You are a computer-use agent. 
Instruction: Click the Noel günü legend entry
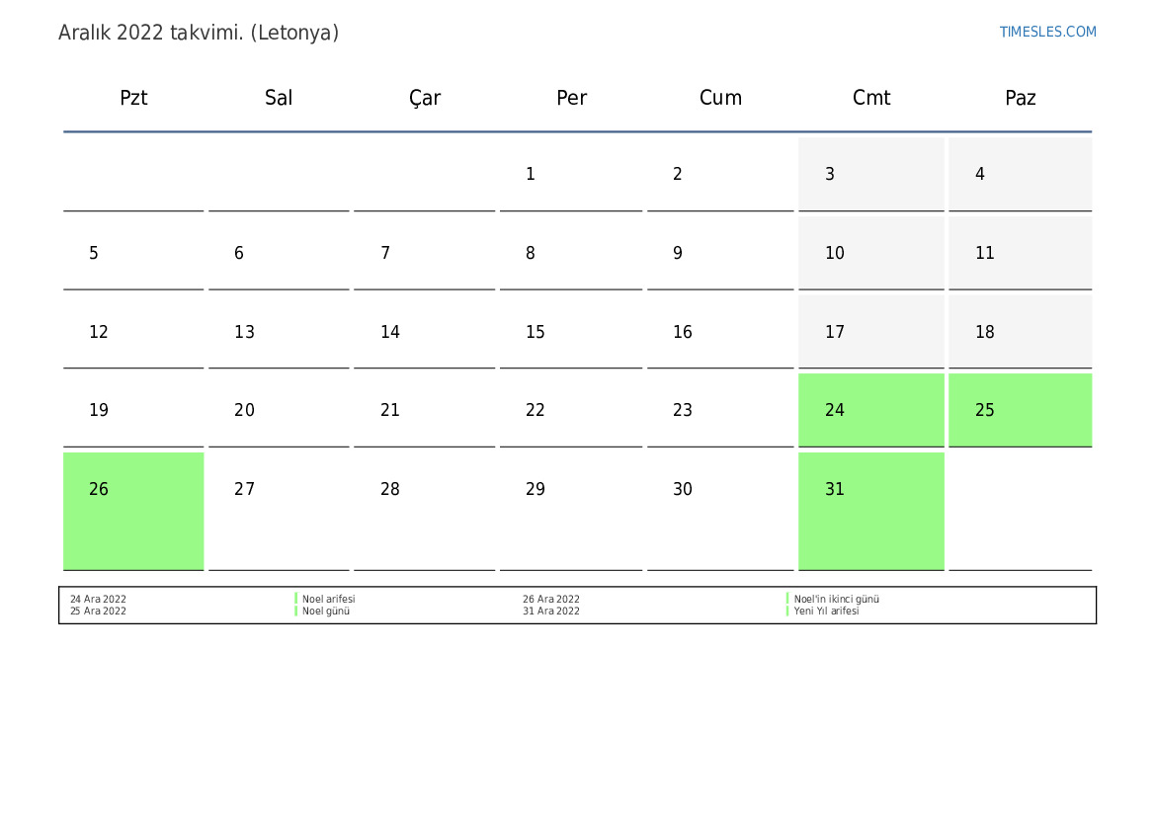[326, 612]
